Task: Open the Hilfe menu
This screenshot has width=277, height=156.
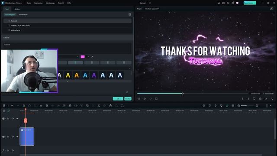Action: coord(69,3)
